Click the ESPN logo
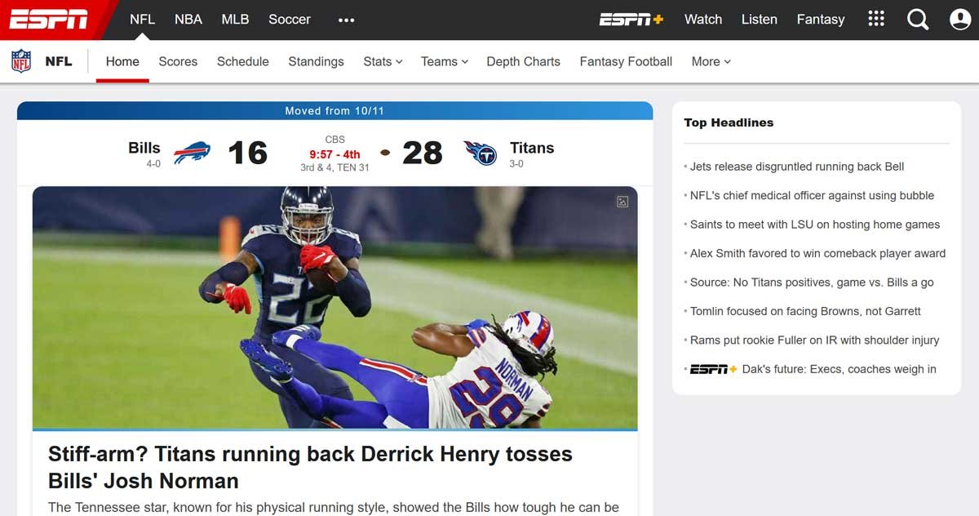The width and height of the screenshot is (979, 516). click(49, 20)
